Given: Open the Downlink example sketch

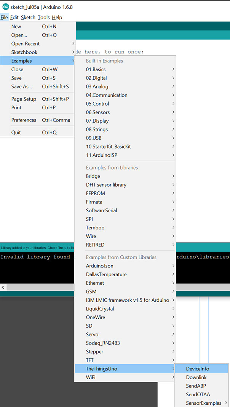Looking at the screenshot, I should tap(201, 377).
